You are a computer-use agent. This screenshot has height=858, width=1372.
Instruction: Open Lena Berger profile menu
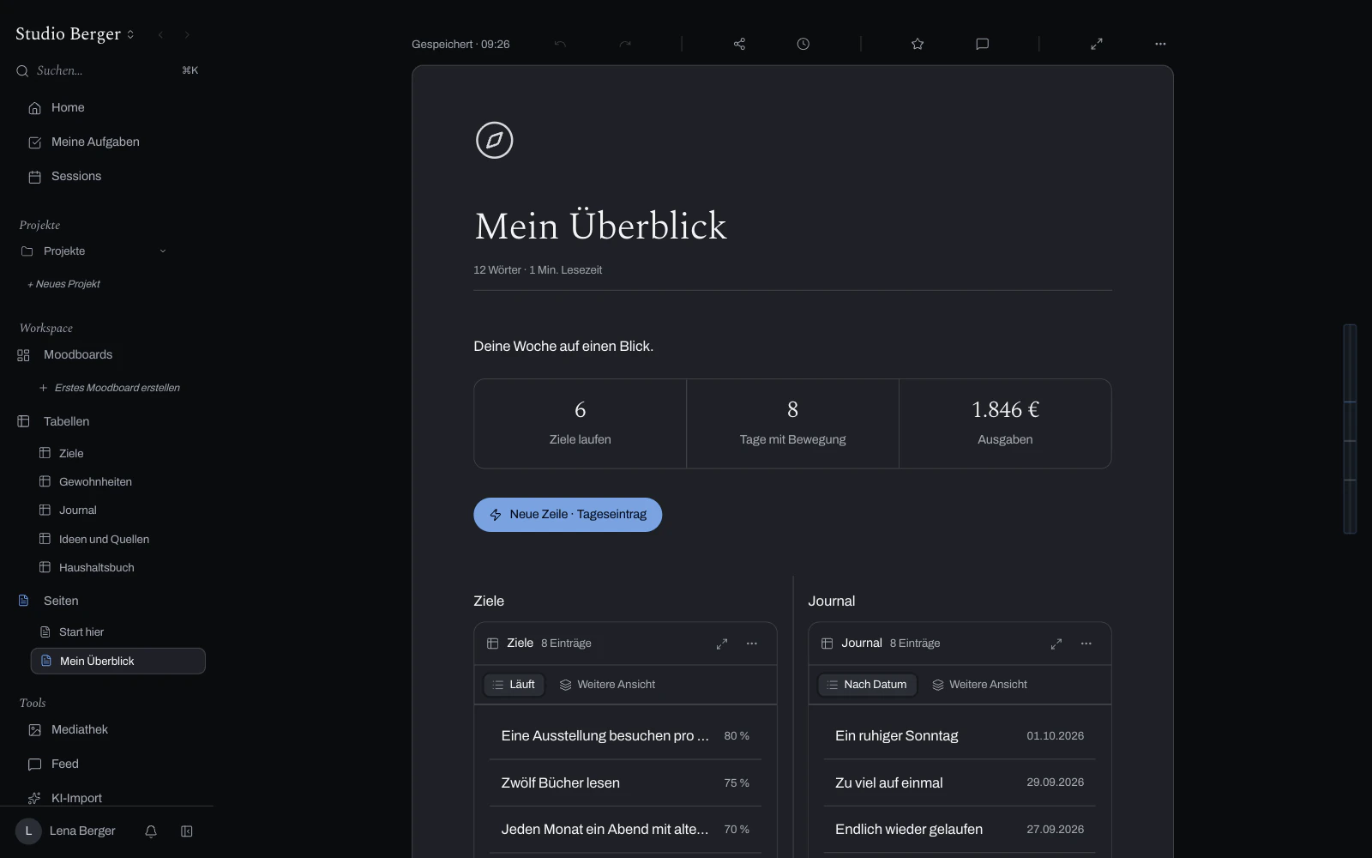click(65, 831)
